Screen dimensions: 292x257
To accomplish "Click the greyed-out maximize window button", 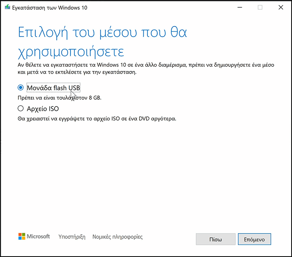I will [x=260, y=7].
